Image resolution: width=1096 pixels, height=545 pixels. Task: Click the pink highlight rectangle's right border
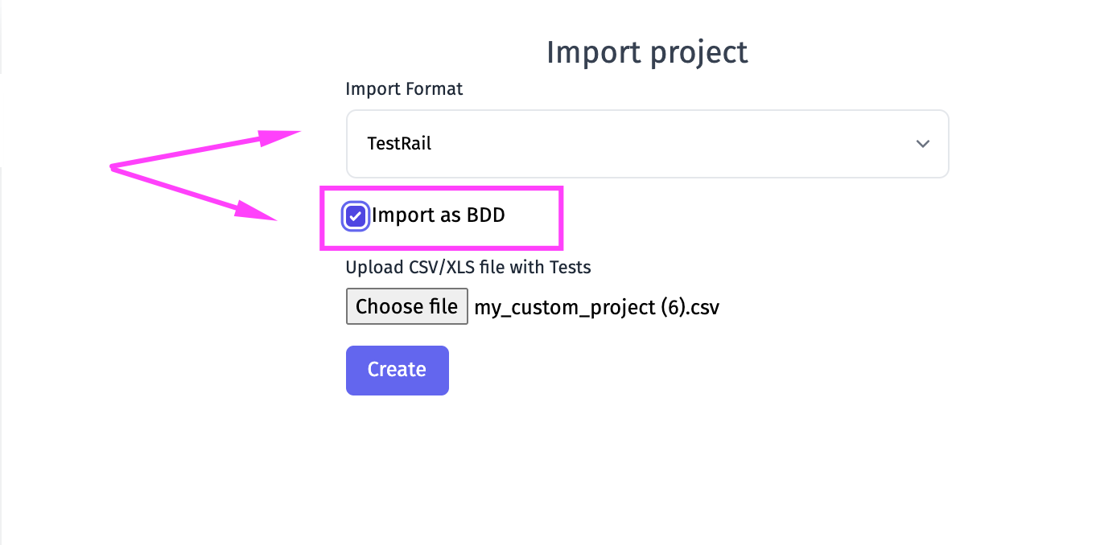(x=560, y=217)
